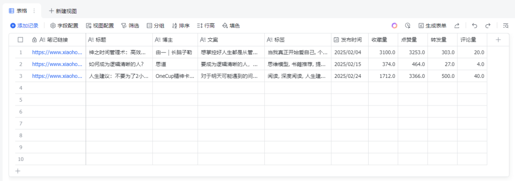Click the calendar icon in 发布时间 header
This screenshot has height=181, width=515.
pos(336,40)
